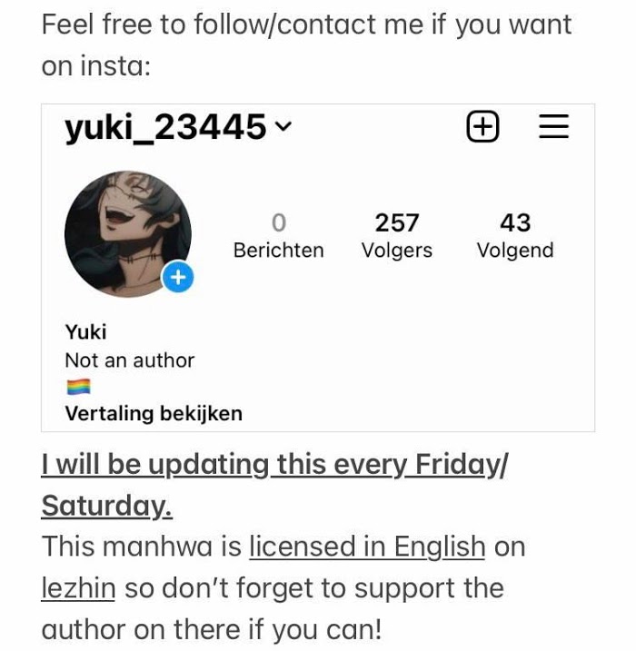Click the 'on insta:' text line
636x651 pixels.
coord(96,66)
